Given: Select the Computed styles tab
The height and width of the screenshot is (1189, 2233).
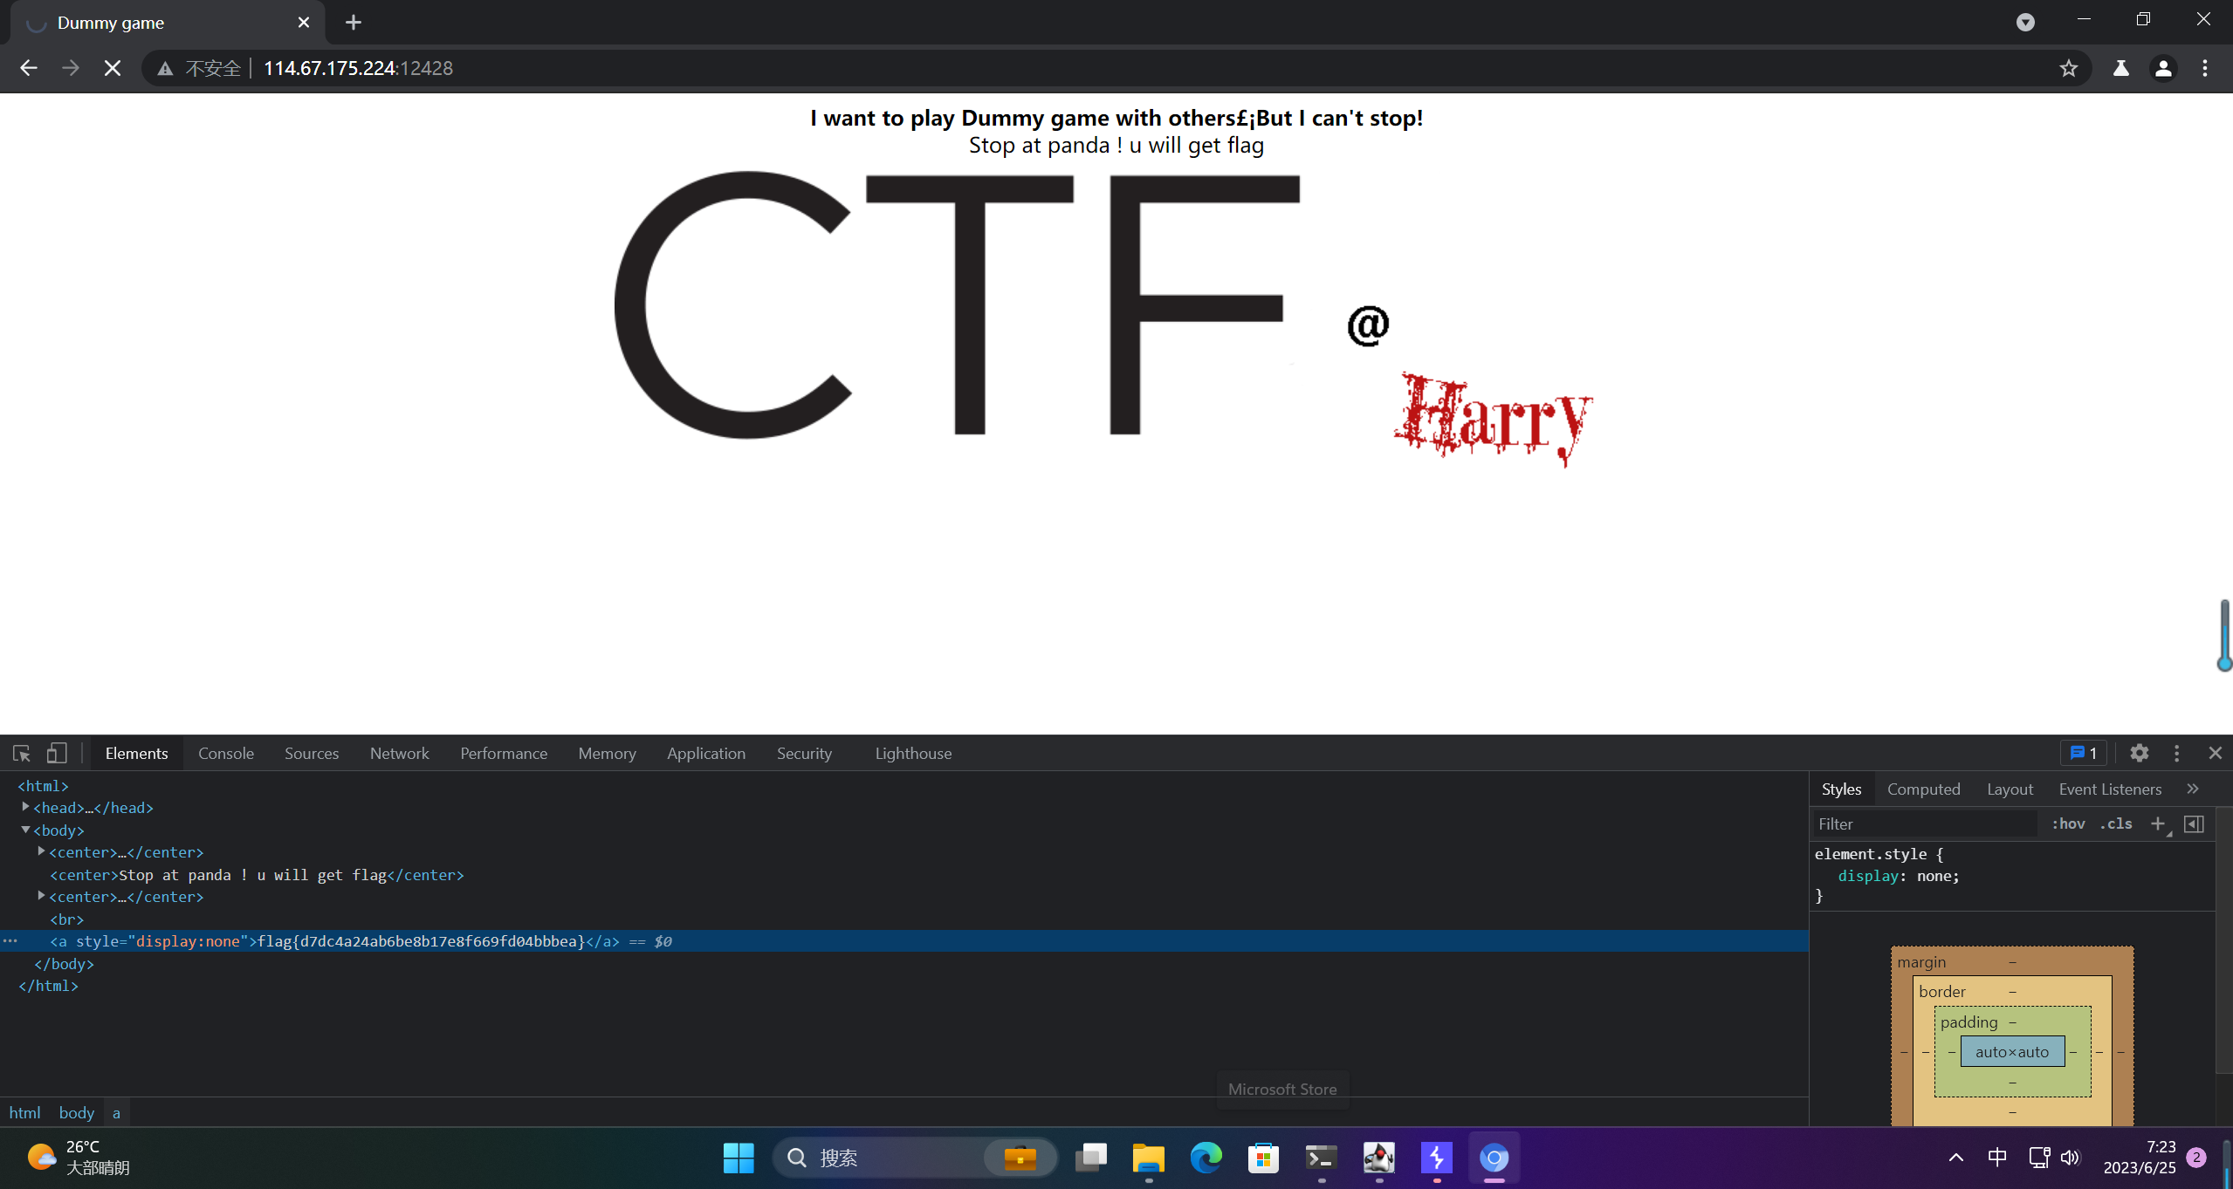Looking at the screenshot, I should tap(1923, 789).
